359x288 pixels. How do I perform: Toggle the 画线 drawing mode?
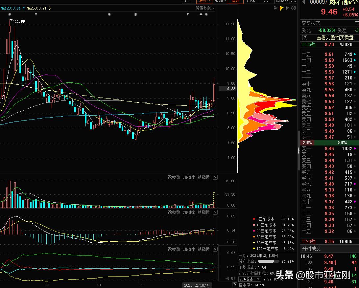251,1
